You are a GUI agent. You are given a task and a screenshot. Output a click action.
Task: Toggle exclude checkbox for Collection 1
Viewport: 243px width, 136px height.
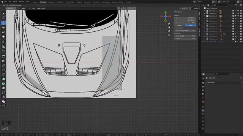point(233,11)
